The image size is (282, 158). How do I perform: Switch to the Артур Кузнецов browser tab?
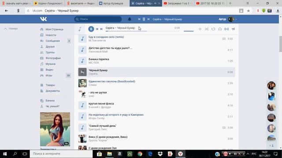(113, 3)
